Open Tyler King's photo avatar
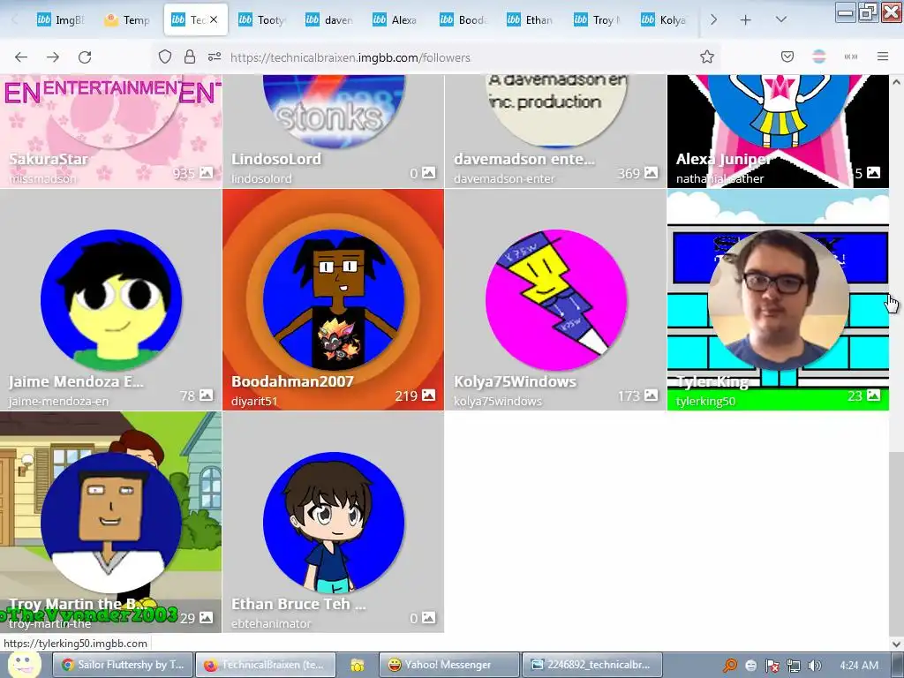 (x=779, y=300)
